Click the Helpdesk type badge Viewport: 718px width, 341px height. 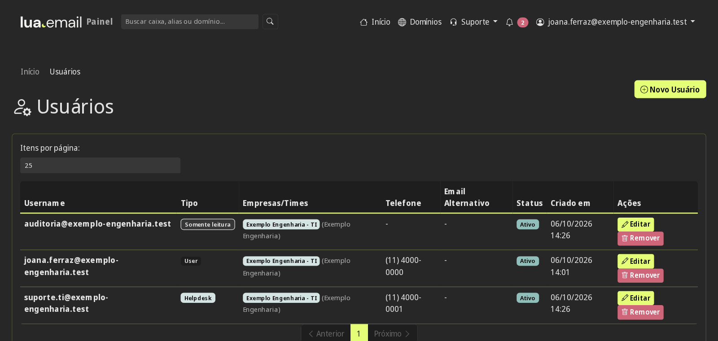pyautogui.click(x=198, y=298)
